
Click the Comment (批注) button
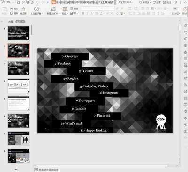click(167, 2)
